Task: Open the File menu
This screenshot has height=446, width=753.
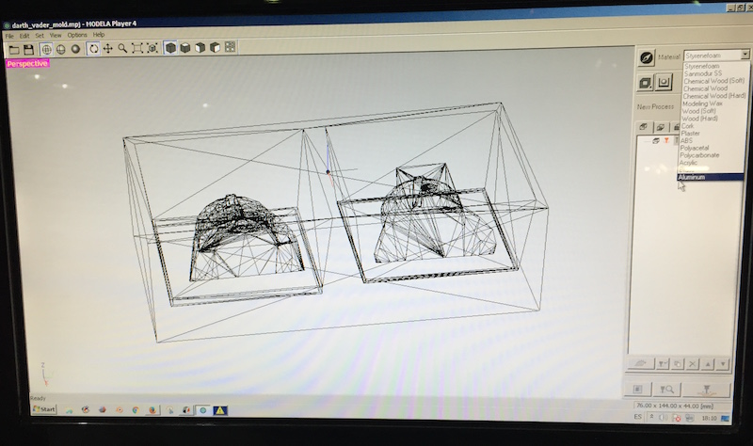Action: tap(9, 36)
